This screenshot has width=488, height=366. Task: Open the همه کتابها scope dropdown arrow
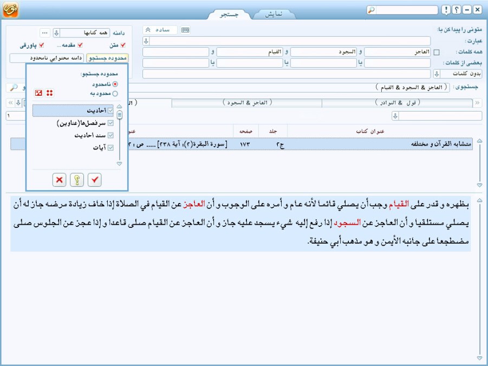[56, 32]
